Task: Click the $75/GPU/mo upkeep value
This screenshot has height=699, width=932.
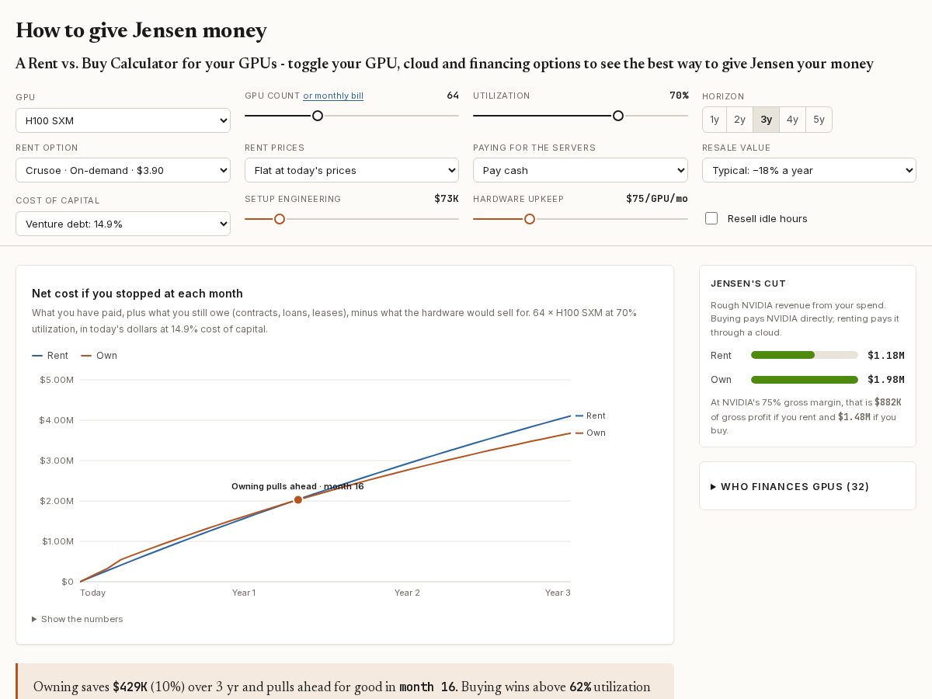Action: (x=657, y=199)
